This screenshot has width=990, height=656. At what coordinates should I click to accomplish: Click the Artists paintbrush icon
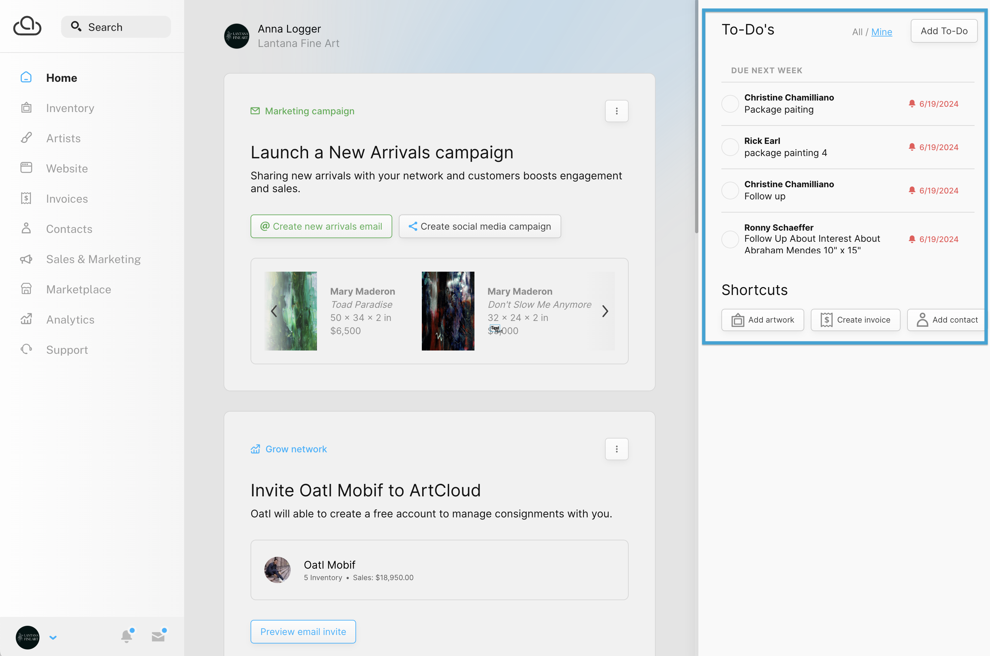coord(26,138)
